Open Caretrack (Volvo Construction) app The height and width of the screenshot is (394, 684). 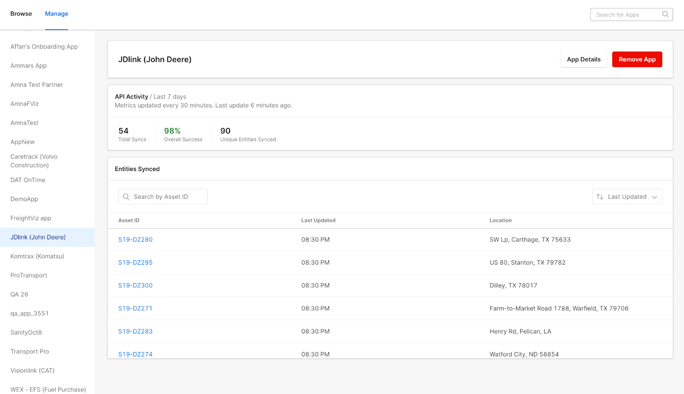[34, 161]
